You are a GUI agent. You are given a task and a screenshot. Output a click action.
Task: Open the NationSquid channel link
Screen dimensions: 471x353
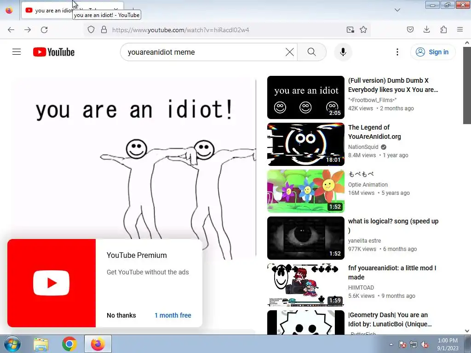click(x=363, y=147)
